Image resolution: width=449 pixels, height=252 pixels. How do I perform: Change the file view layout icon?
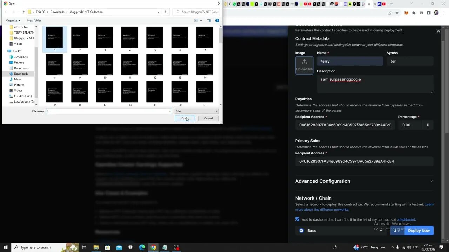pos(196,21)
